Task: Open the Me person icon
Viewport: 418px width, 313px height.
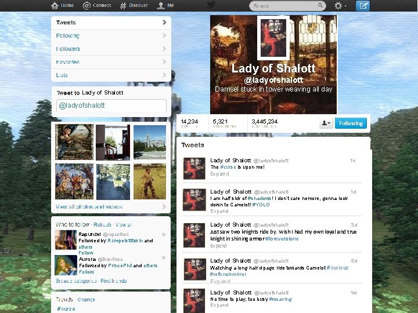Action: (160, 6)
